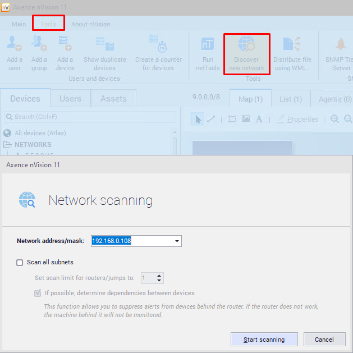Click the Network address/mask input field

[x=132, y=241]
